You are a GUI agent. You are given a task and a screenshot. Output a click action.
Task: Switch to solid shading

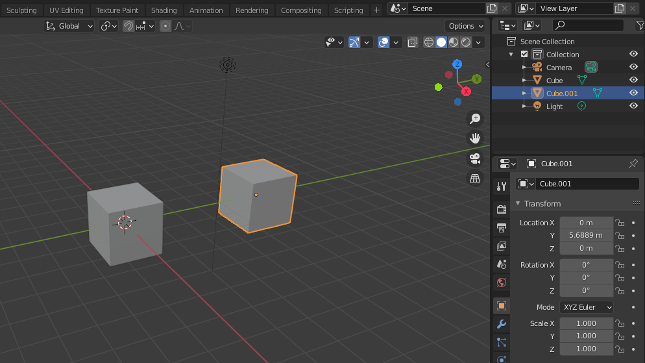pyautogui.click(x=441, y=42)
